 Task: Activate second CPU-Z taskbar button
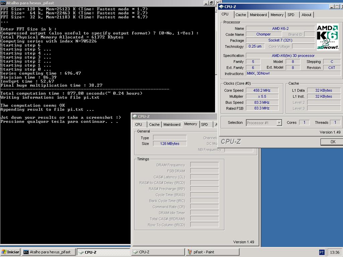pos(158,252)
